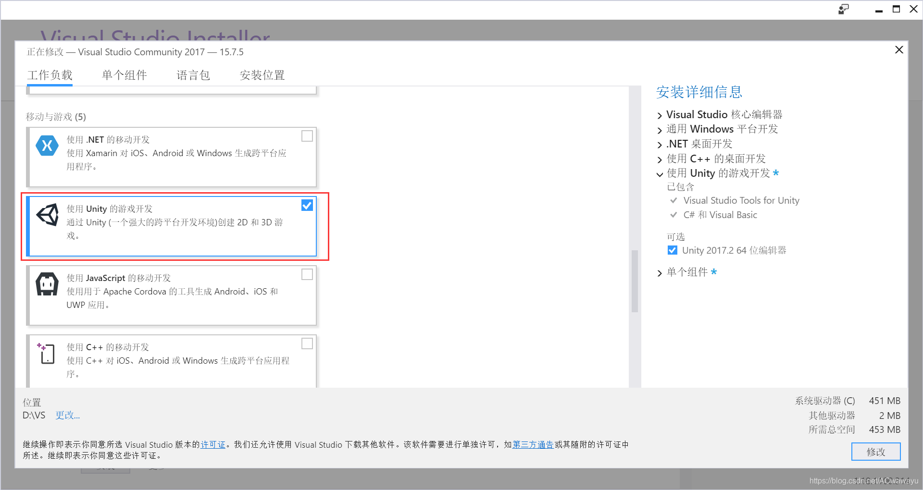Screen dimensions: 923x490
Task: Select the 使用 JavaScript 的移动开发 card title
Action: point(119,278)
